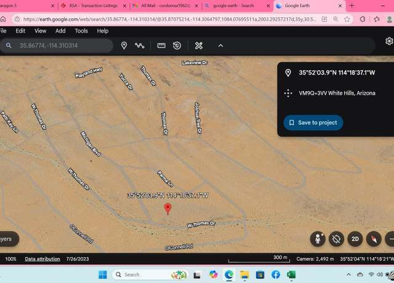Show hidden system tray icons

coord(348,274)
